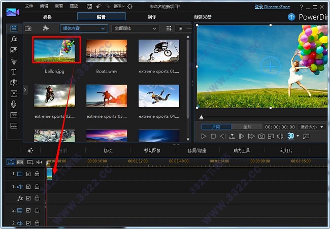Disable the fx track checkbox
The height and width of the screenshot is (229, 330).
tap(28, 198)
